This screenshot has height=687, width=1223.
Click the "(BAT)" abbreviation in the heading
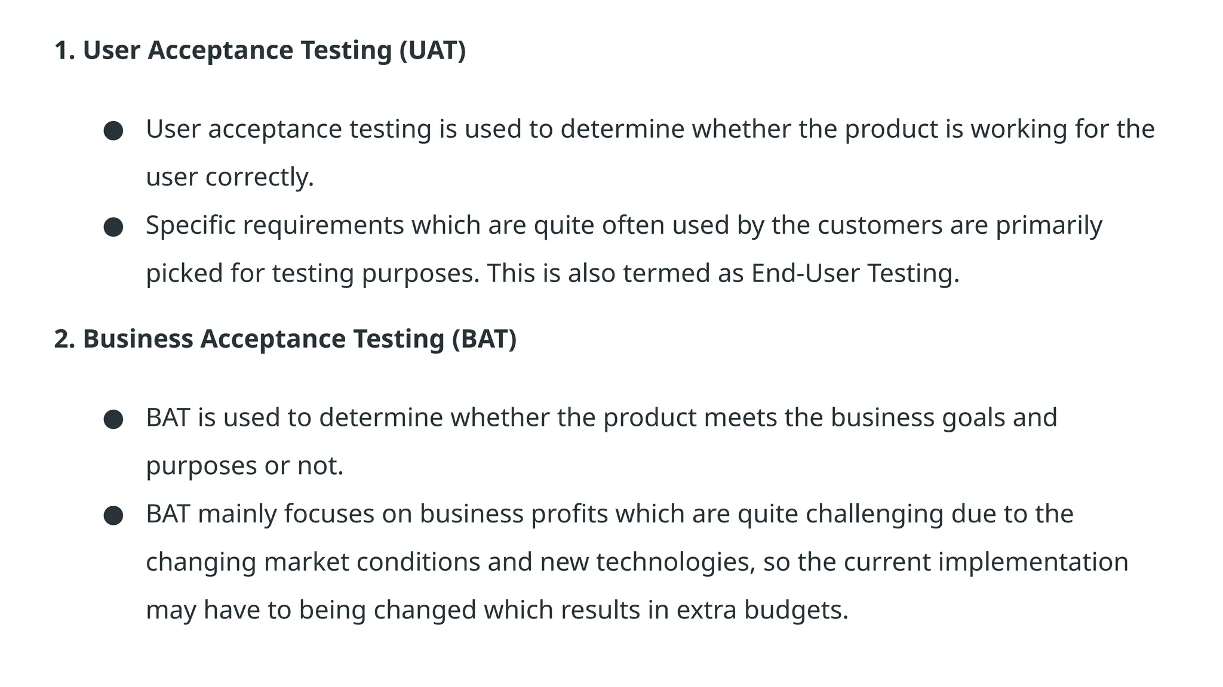[484, 339]
